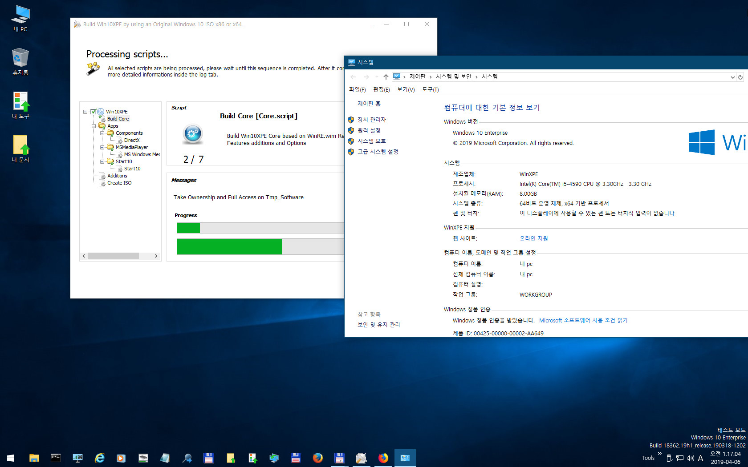Select the Create ISO script item
The image size is (748, 467).
tap(119, 183)
